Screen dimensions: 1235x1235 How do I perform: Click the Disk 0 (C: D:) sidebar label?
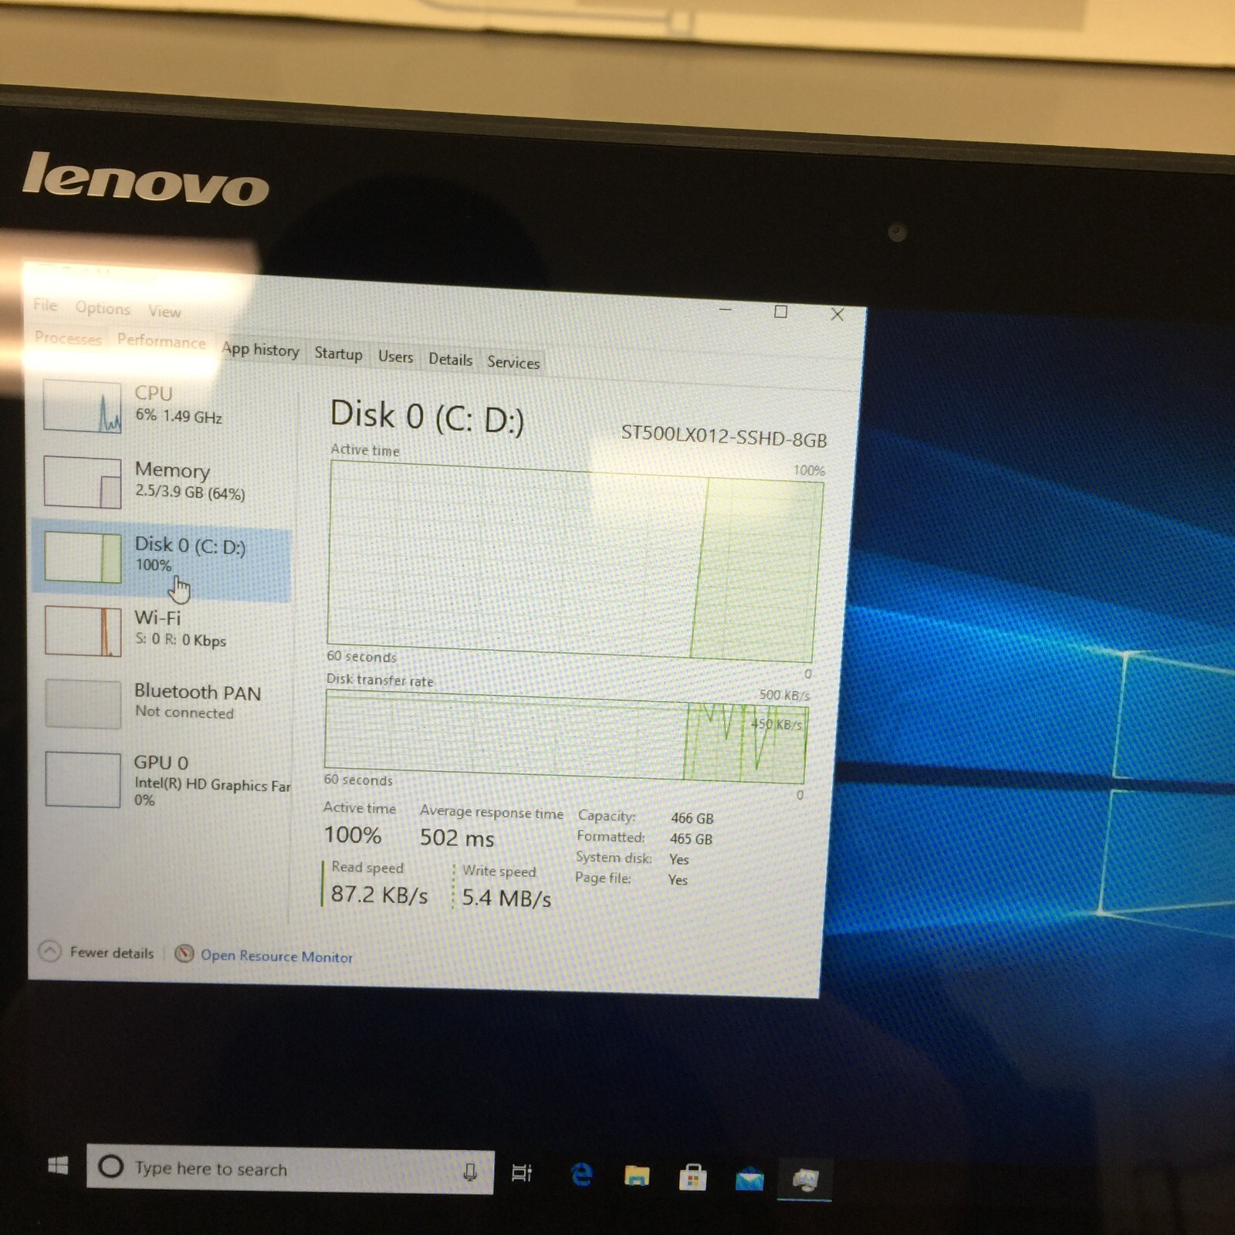pyautogui.click(x=190, y=546)
